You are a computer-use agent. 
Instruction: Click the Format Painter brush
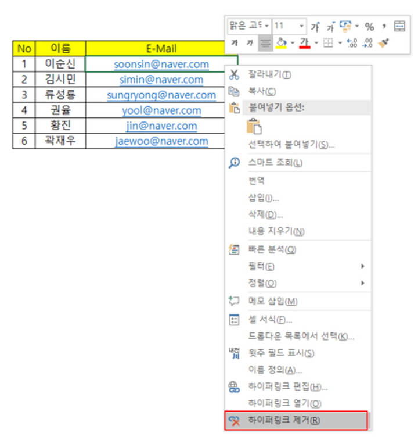point(384,43)
